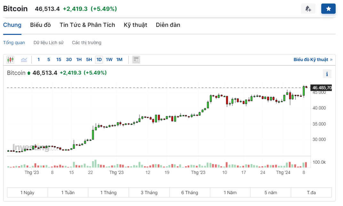Select the 1W chart interval
Image resolution: width=343 pixels, height=206 pixels.
click(109, 59)
